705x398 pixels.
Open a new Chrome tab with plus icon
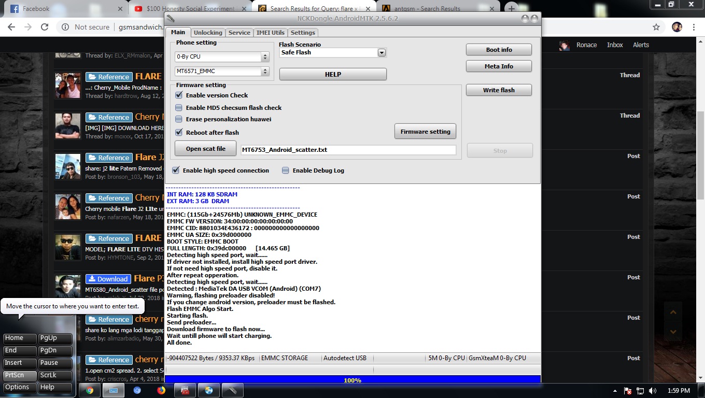[512, 8]
